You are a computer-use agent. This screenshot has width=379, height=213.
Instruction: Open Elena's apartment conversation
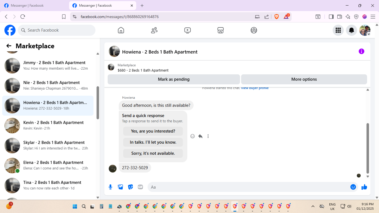48,166
